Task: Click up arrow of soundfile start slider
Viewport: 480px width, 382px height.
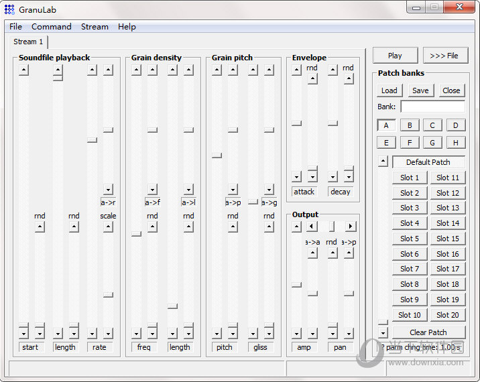Action: pos(23,70)
